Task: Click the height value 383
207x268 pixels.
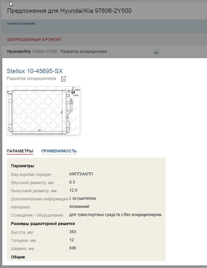Action: [x=73, y=232]
